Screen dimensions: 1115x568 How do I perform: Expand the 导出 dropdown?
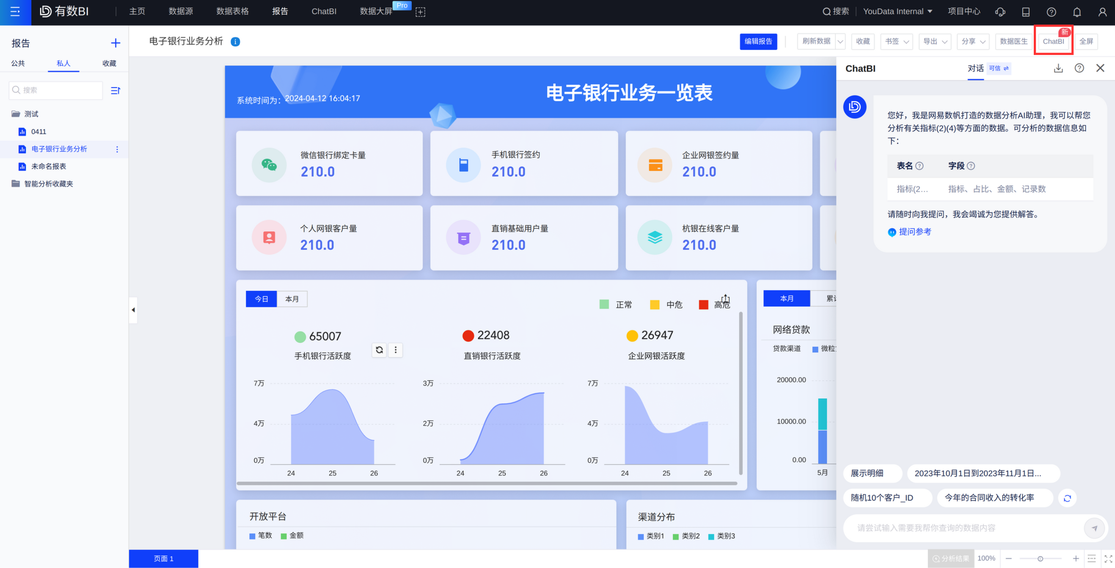coord(934,41)
